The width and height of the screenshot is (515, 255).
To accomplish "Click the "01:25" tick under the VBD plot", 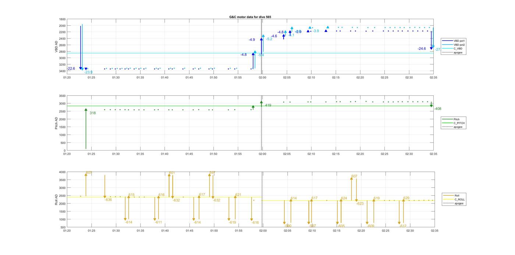I will point(91,78).
